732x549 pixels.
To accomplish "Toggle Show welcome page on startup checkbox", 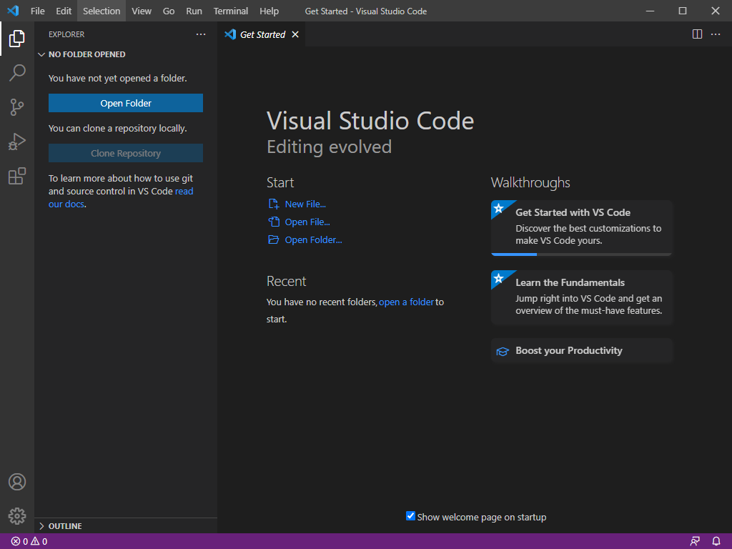I will tap(410, 516).
